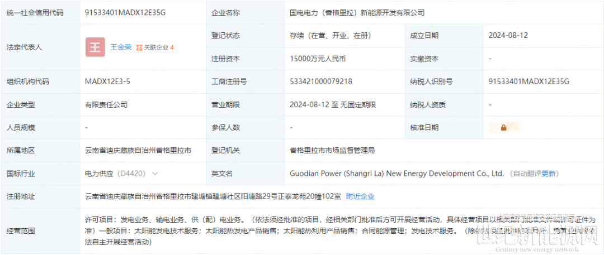
Task: Click the business scope 许可项目 paragraph
Action: click(341, 231)
